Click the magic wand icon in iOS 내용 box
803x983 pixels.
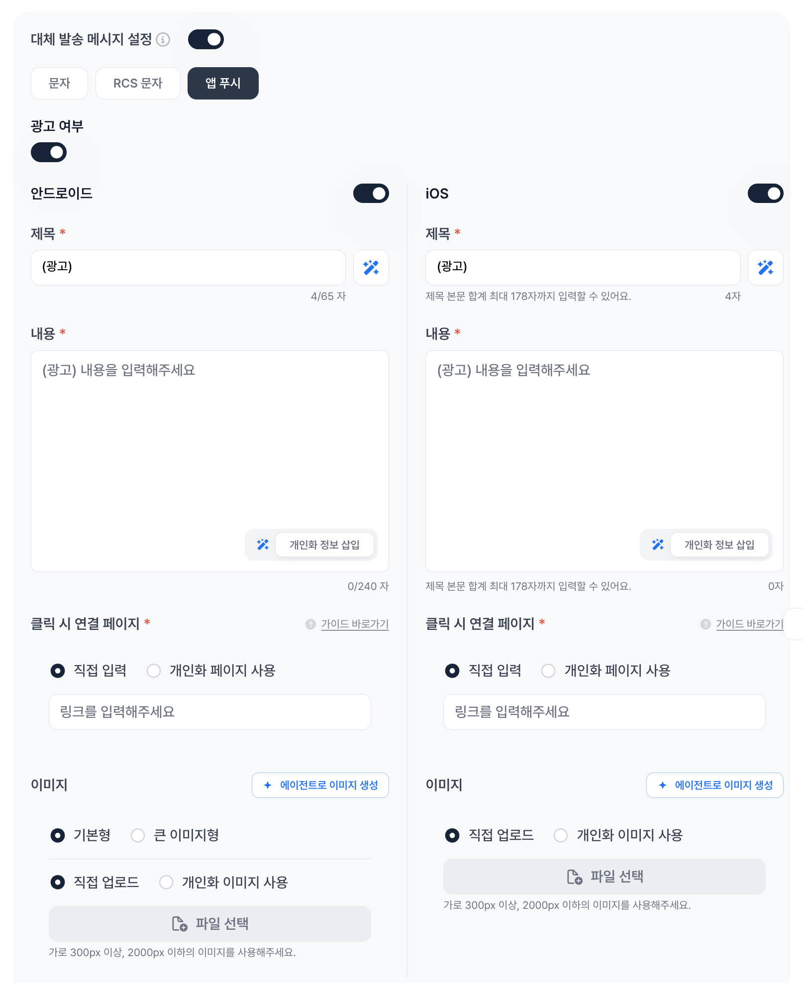658,545
